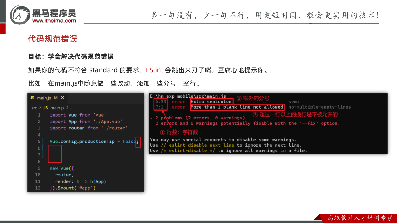397x223 pixels.
Task: Click the 2 problems summary line
Action: click(x=200, y=118)
